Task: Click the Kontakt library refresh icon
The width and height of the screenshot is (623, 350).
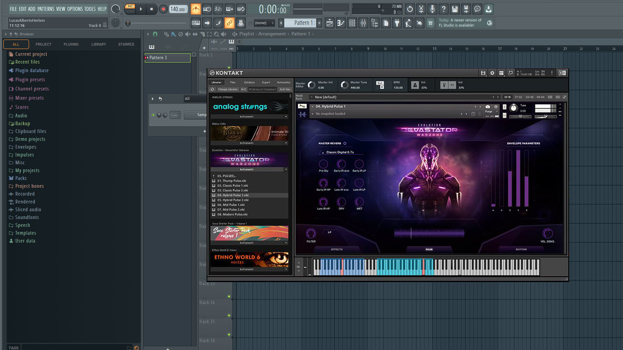Action: pos(213,89)
